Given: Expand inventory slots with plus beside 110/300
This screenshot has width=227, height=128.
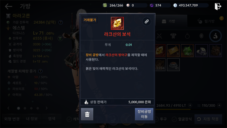Looking at the screenshot, I should point(219,105).
